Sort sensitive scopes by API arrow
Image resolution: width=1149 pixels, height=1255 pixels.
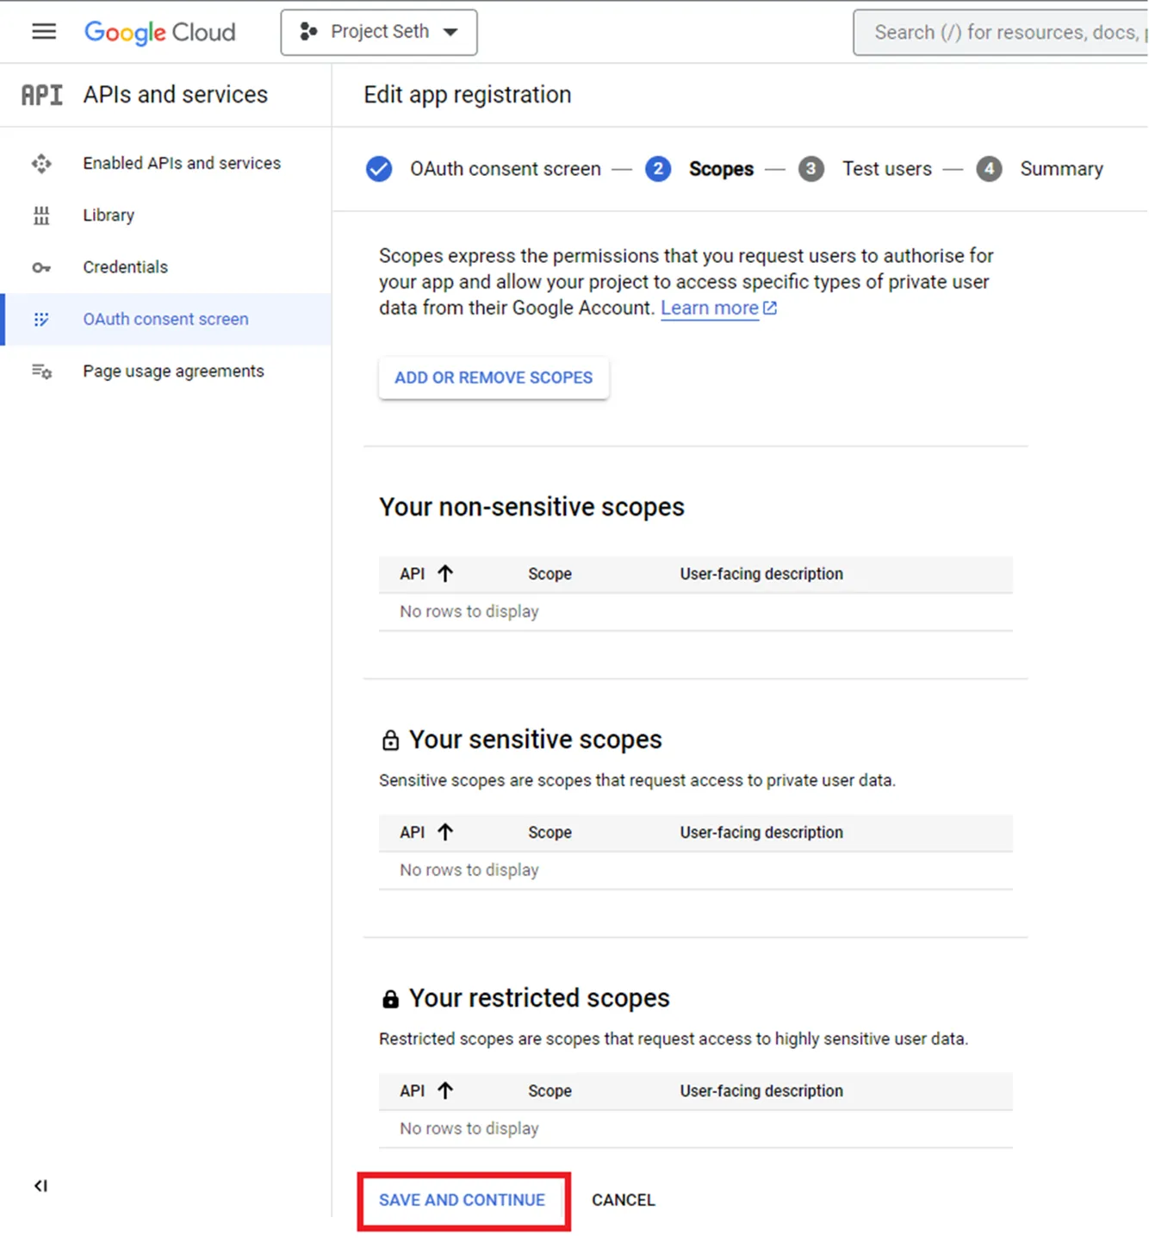(444, 833)
